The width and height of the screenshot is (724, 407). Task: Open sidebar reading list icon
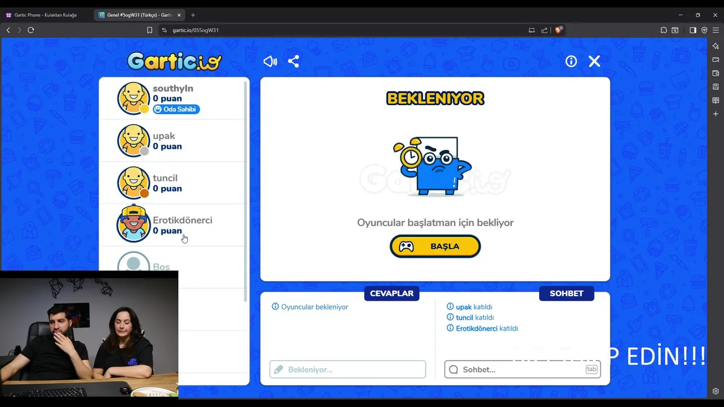[716, 100]
